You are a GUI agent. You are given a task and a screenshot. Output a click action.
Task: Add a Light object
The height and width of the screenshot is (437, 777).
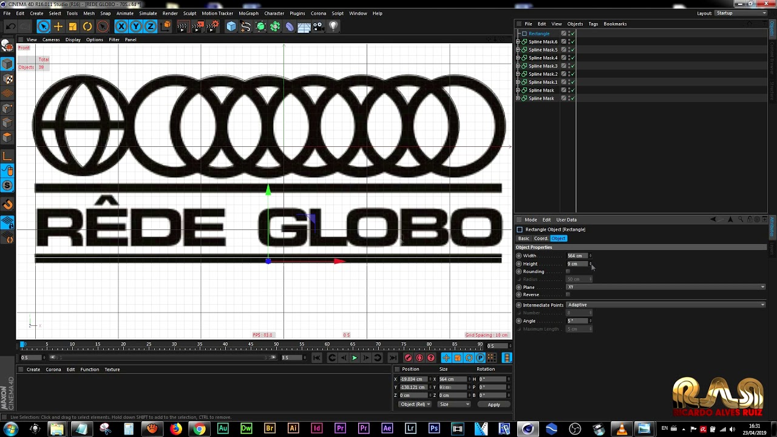[x=333, y=26]
